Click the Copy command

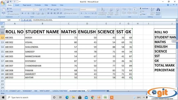point(10,11)
